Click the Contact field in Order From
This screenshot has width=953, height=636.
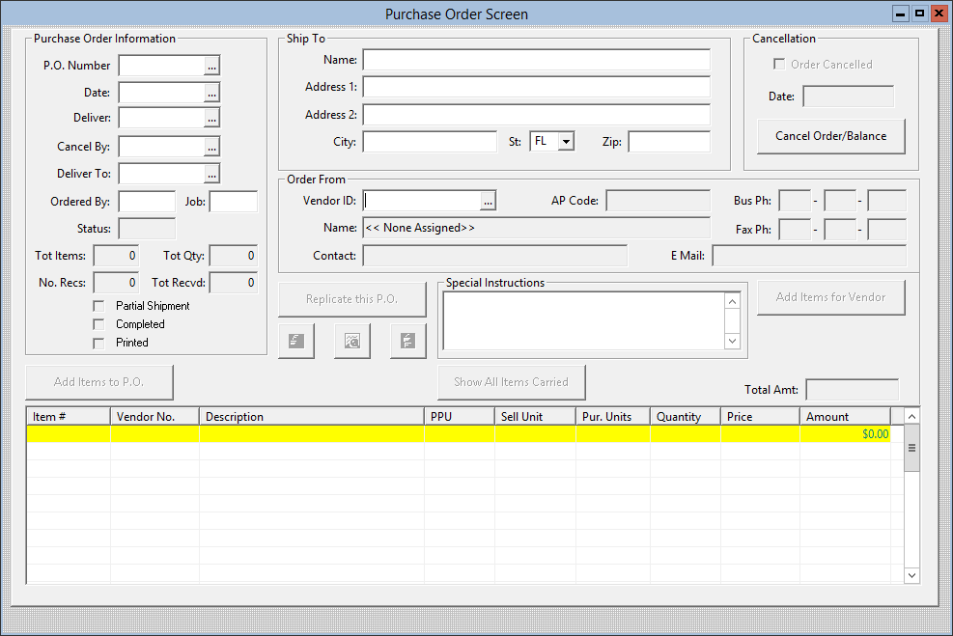[494, 256]
